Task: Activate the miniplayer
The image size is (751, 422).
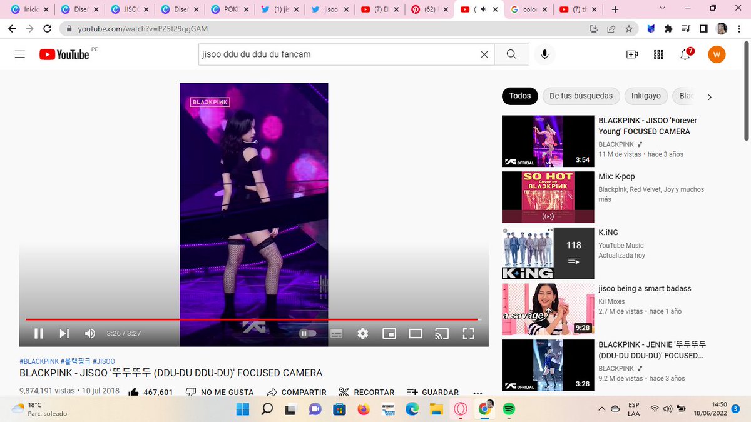Action: tap(389, 333)
